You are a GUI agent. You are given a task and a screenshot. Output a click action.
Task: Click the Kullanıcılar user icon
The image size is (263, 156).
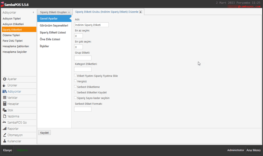click(5, 141)
